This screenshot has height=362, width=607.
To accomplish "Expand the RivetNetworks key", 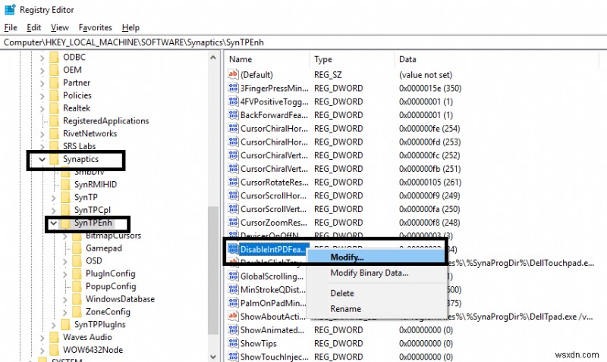I will (x=42, y=134).
